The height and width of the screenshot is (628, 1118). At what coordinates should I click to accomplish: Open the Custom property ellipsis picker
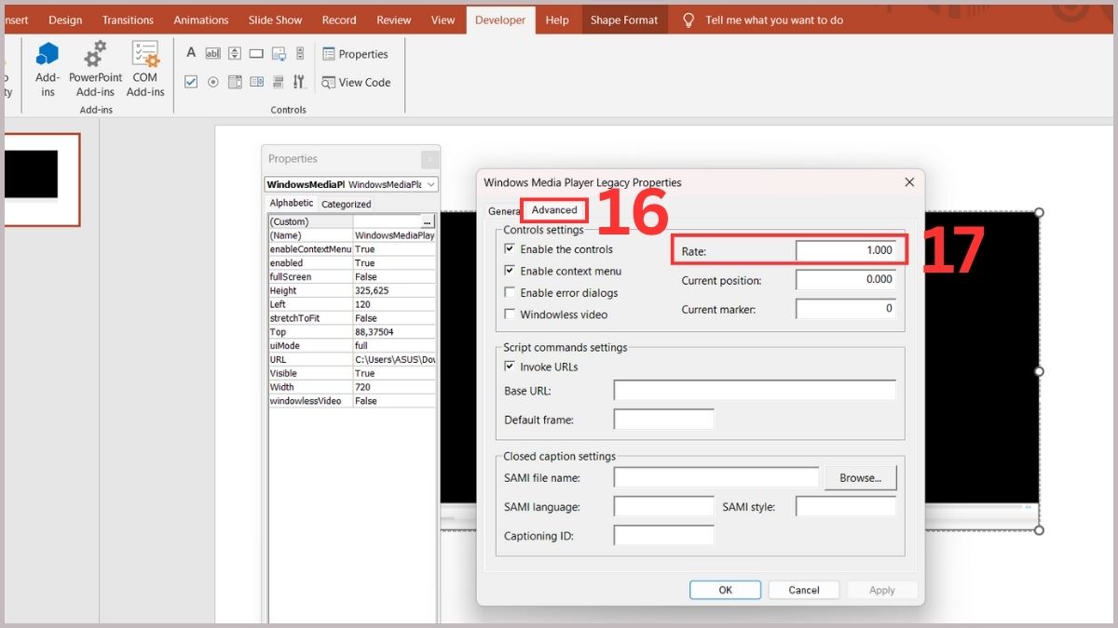coord(427,220)
